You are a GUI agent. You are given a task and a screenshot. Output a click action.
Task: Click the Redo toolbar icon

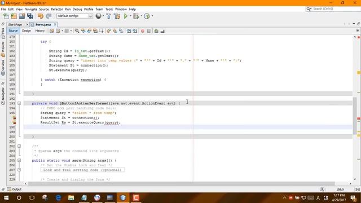(49, 16)
